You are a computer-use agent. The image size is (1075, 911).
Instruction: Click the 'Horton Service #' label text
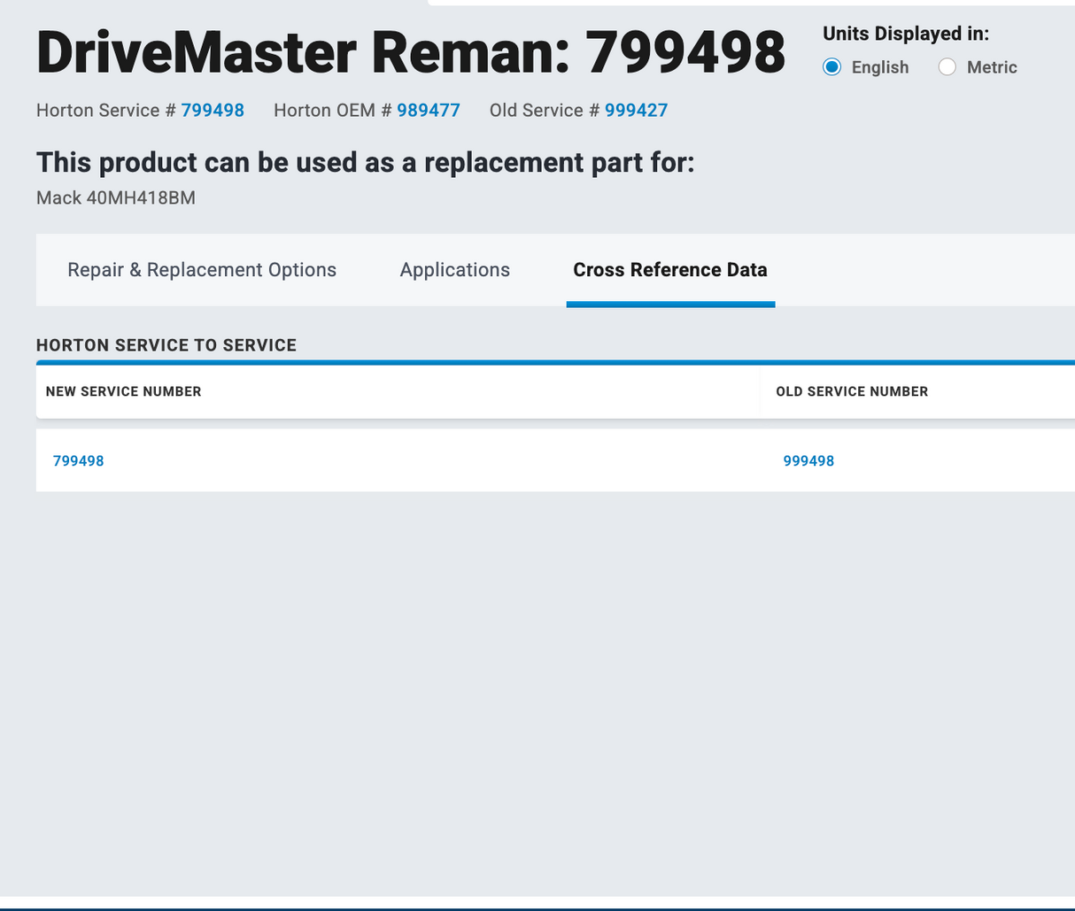click(x=105, y=111)
